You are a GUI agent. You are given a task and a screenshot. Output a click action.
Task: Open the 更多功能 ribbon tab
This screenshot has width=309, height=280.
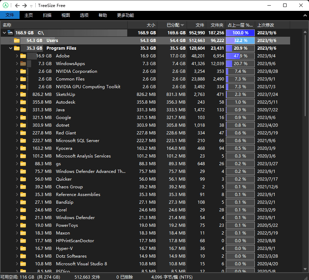tap(125, 15)
